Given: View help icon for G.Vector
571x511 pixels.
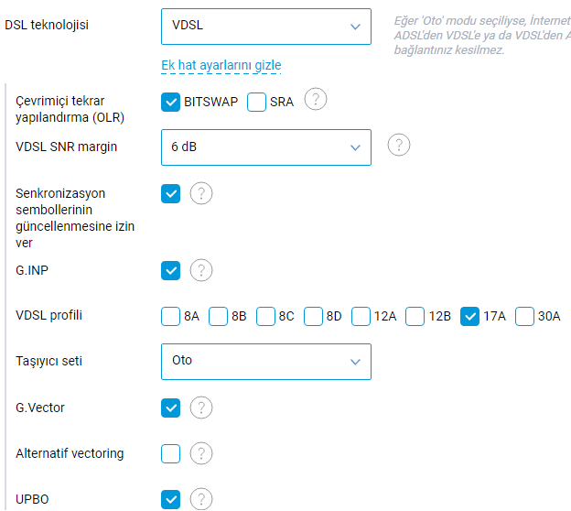Looking at the screenshot, I should pyautogui.click(x=201, y=408).
